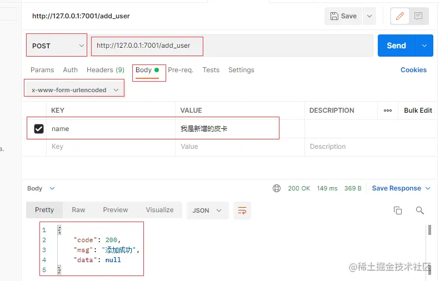
Task: Open the Pre-req. tab
Action: (x=181, y=70)
